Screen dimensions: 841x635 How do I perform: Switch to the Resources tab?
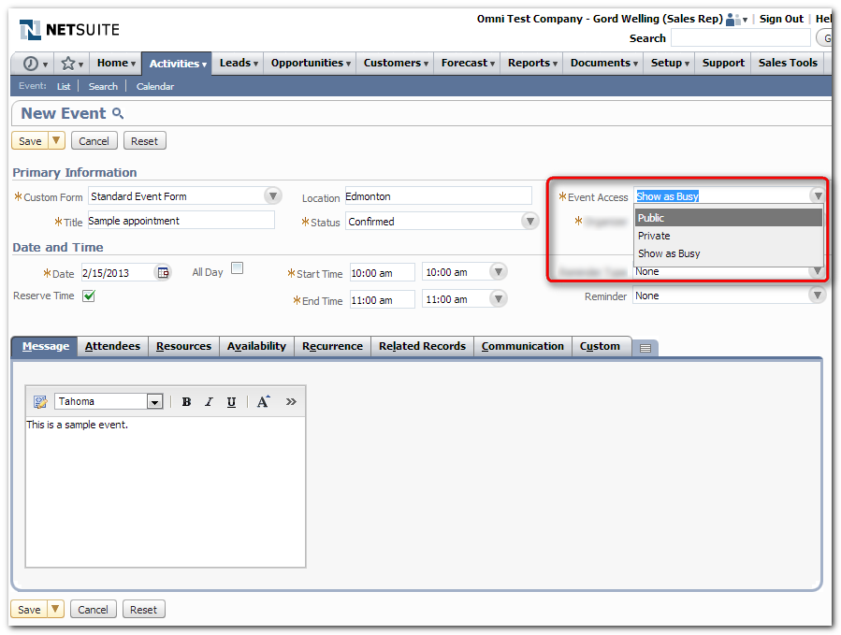click(x=183, y=346)
